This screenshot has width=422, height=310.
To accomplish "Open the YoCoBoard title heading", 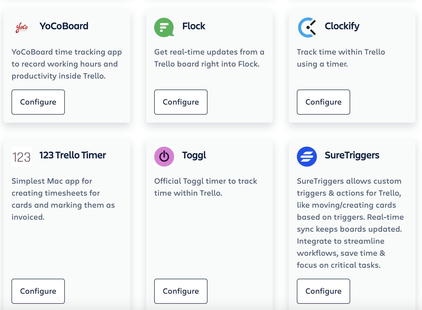I will 64,26.
